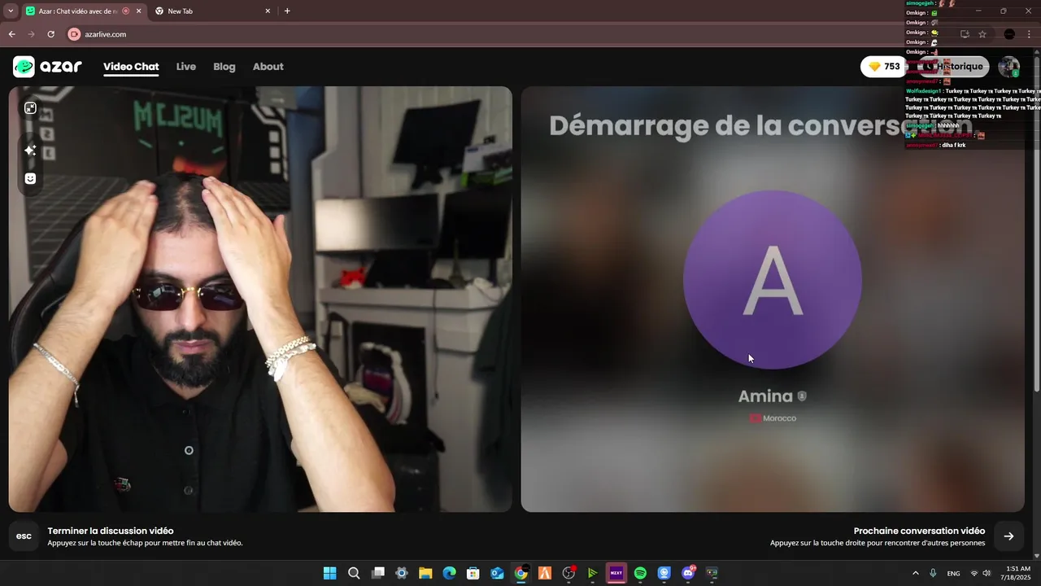Close the Azar browser tab
This screenshot has height=586, width=1041.
pyautogui.click(x=138, y=11)
